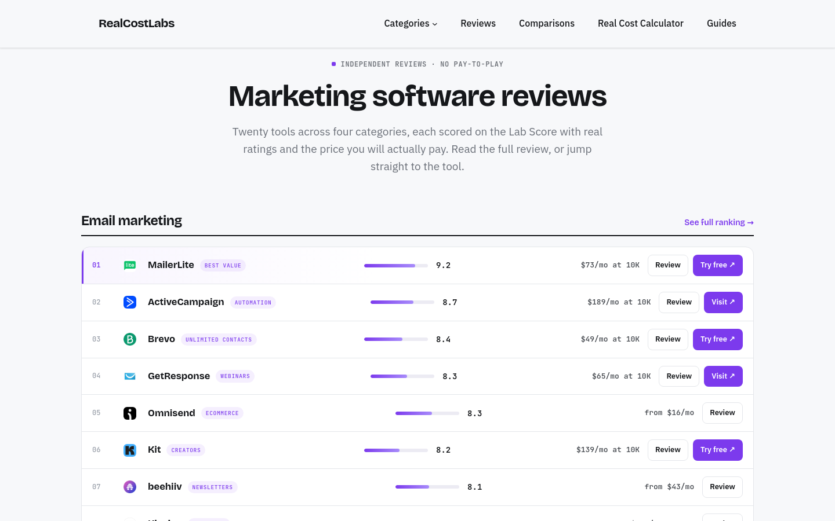Follow the See full ranking link
The image size is (835, 521).
coord(719,222)
